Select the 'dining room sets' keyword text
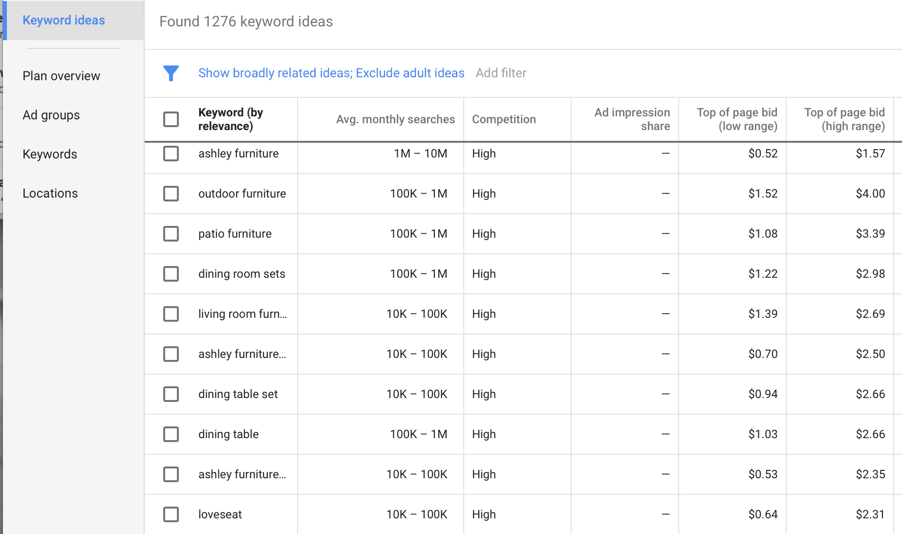Viewport: 902px width, 534px height. tap(241, 274)
